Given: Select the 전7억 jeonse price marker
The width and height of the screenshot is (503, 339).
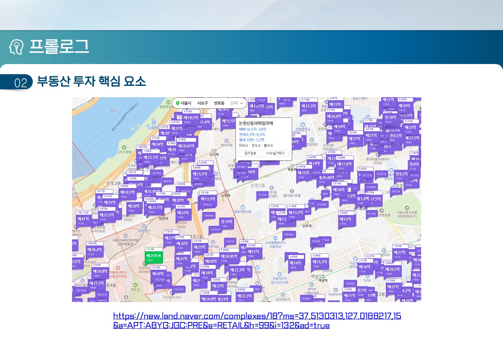Looking at the screenshot, I should (x=362, y=292).
